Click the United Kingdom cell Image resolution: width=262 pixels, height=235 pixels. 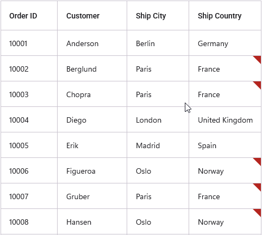point(225,119)
